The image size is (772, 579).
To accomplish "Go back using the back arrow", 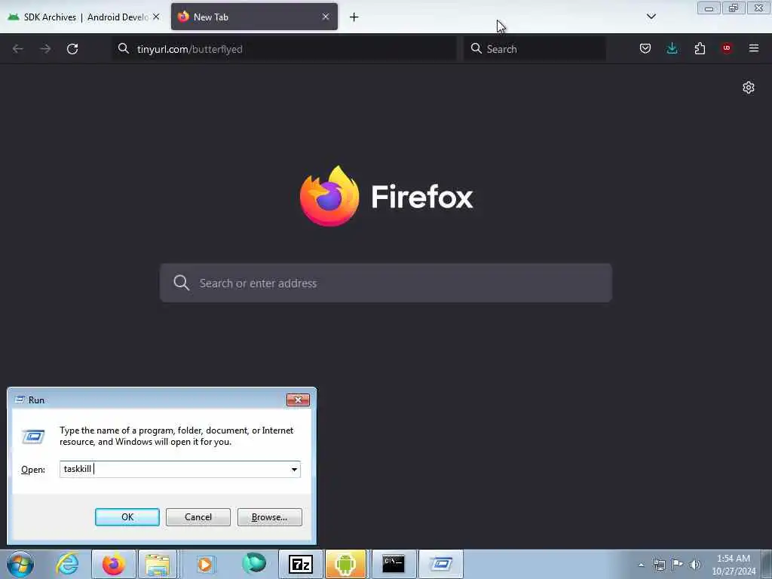I will pos(18,49).
